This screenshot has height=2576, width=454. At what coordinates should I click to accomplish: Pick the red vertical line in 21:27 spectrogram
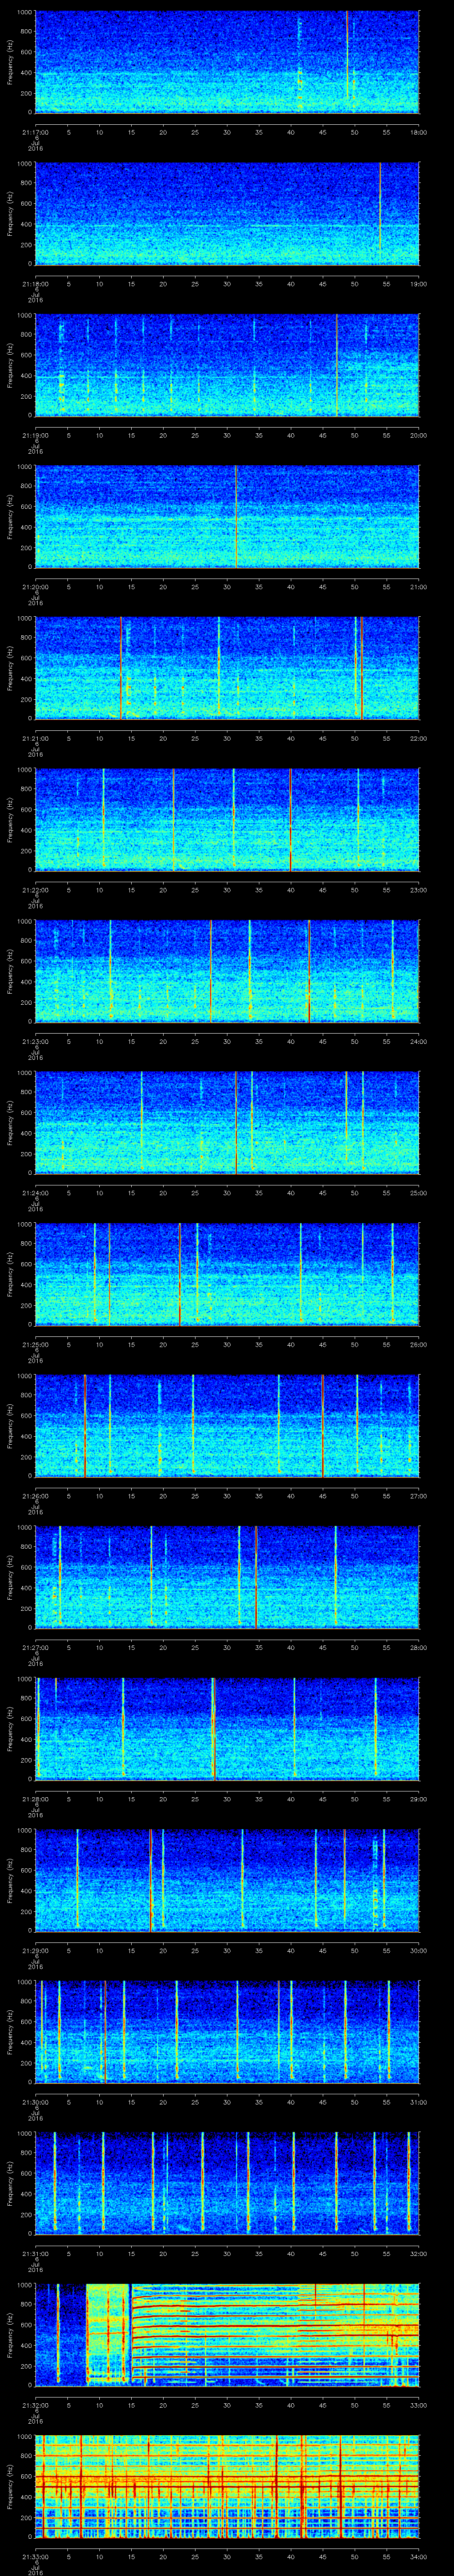(x=256, y=1577)
